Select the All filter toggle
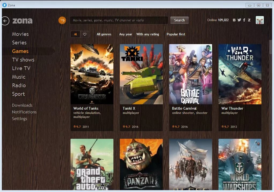The image size is (274, 192). (75, 34)
